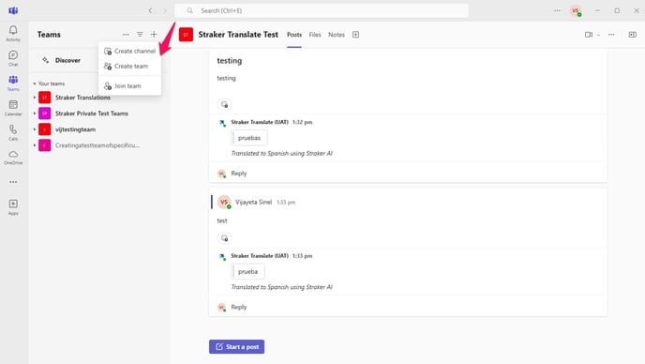Add a reaction to the test post
The width and height of the screenshot is (645, 364).
click(x=224, y=238)
